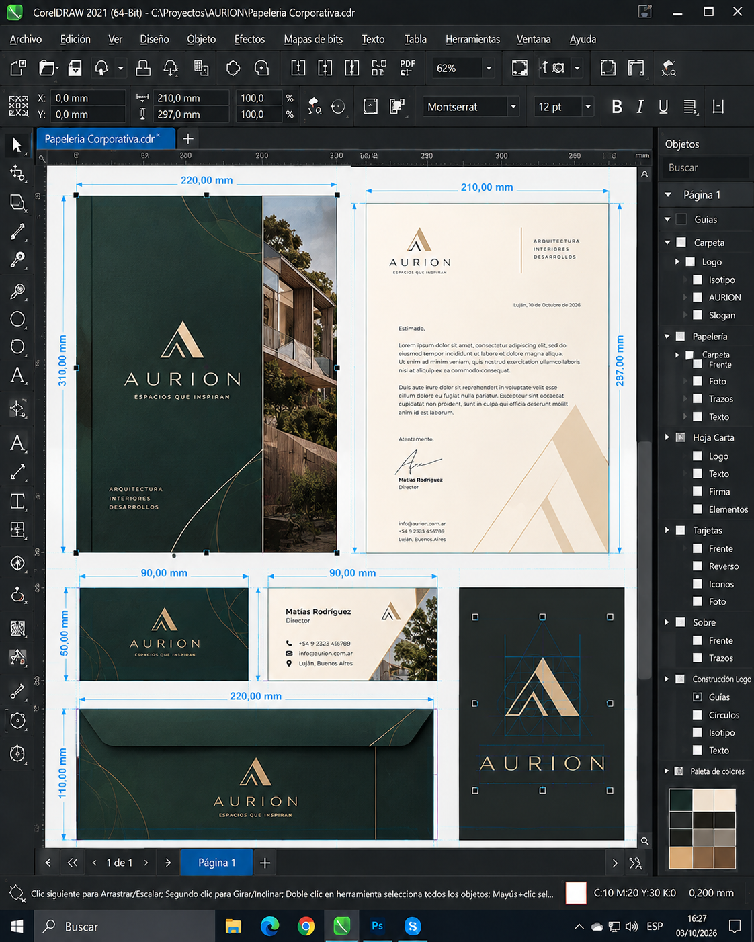754x942 pixels.
Task: Pick the dark green palette swatch
Action: [681, 800]
